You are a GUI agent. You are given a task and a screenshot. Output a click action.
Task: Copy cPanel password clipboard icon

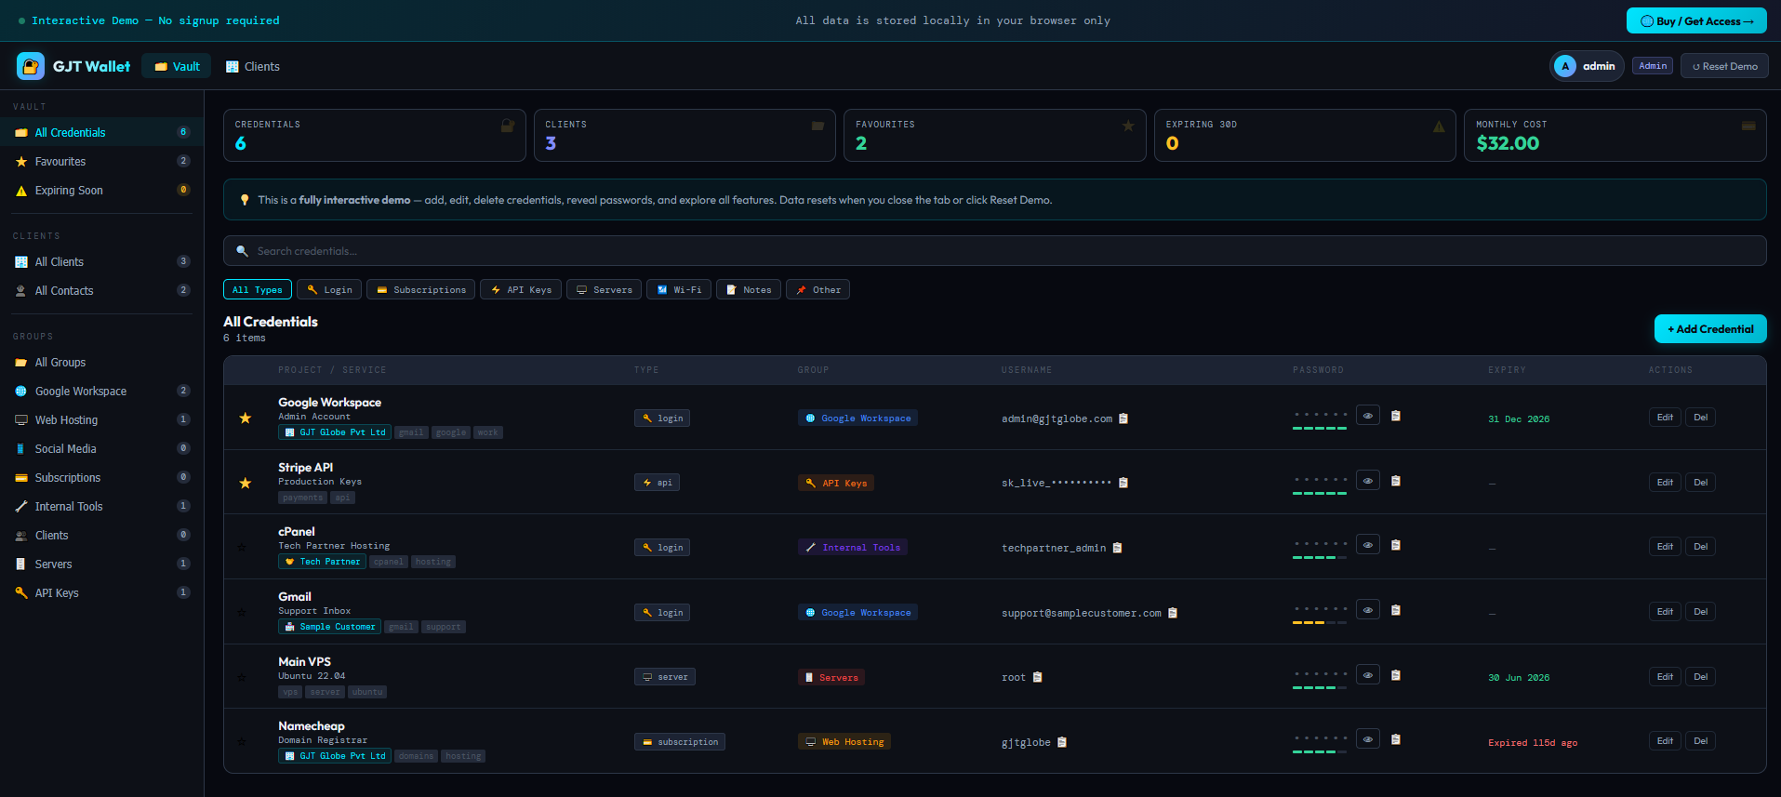1396,545
